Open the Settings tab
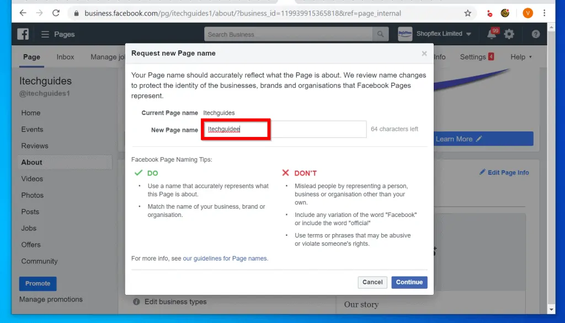 coord(473,57)
